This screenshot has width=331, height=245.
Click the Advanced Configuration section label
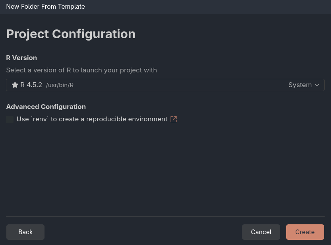point(46,107)
